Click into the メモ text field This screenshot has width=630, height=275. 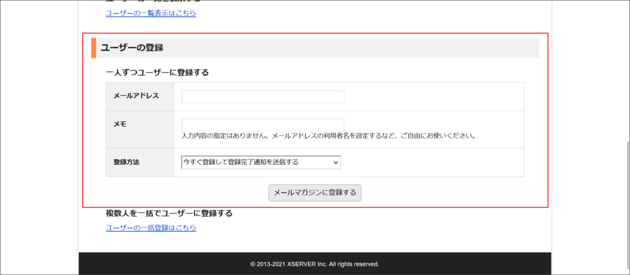coord(262,124)
